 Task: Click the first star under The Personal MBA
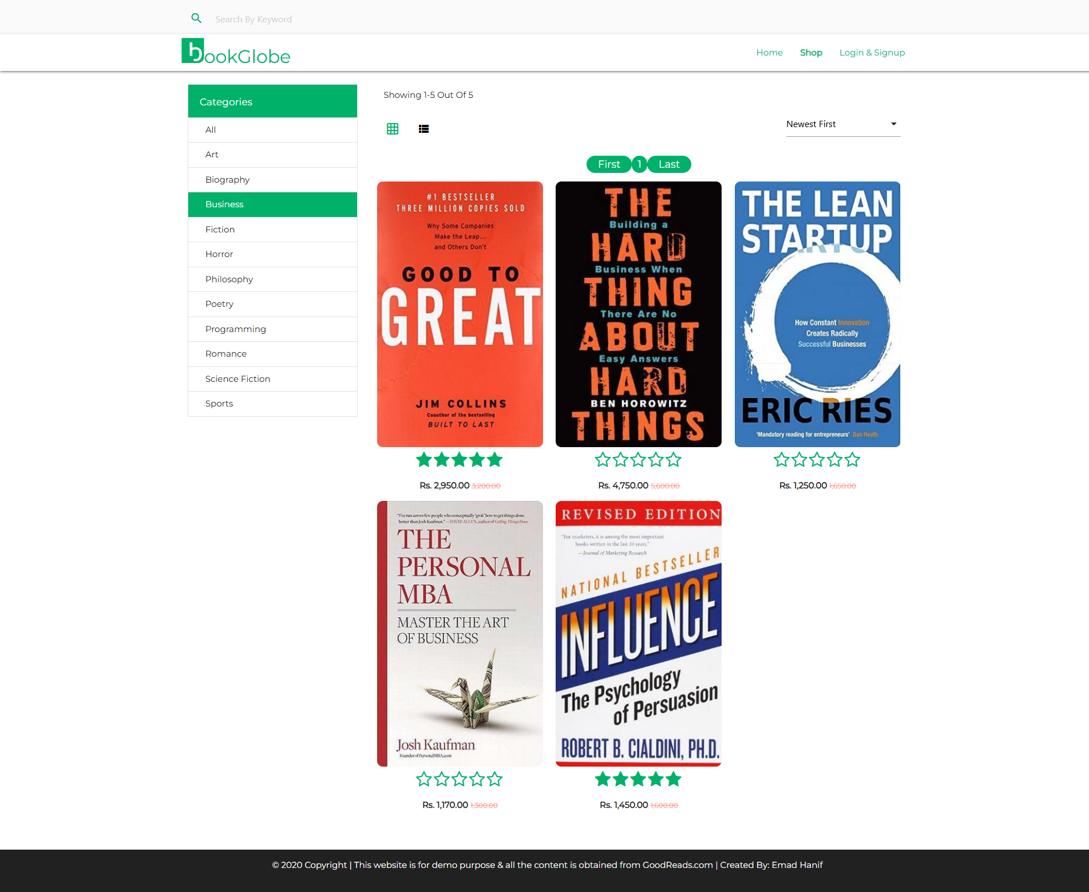pos(424,779)
